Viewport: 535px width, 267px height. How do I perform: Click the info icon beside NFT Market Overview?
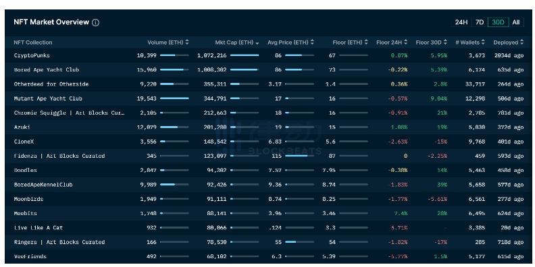pos(96,22)
